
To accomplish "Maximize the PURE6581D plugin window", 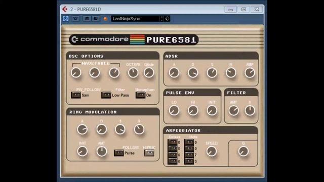I will pos(244,10).
